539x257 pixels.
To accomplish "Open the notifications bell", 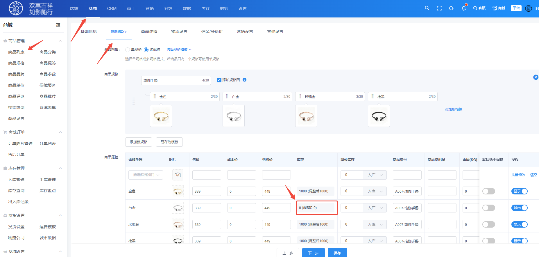I will click(x=464, y=8).
